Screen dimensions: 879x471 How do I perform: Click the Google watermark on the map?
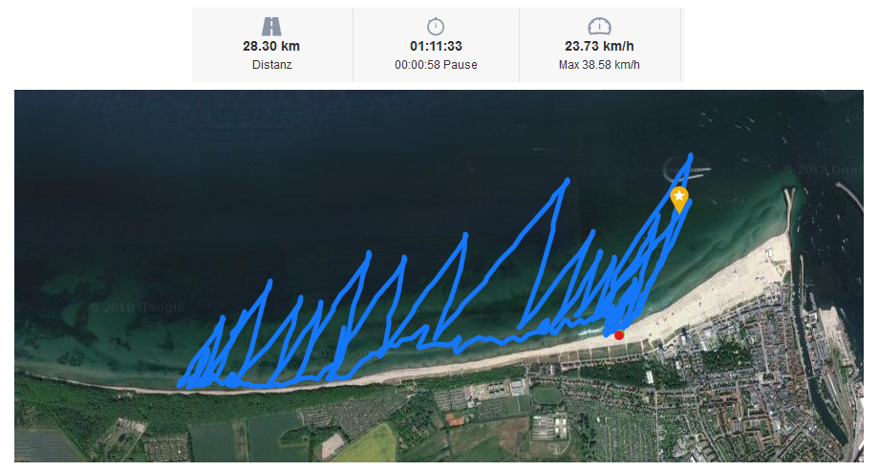point(138,308)
